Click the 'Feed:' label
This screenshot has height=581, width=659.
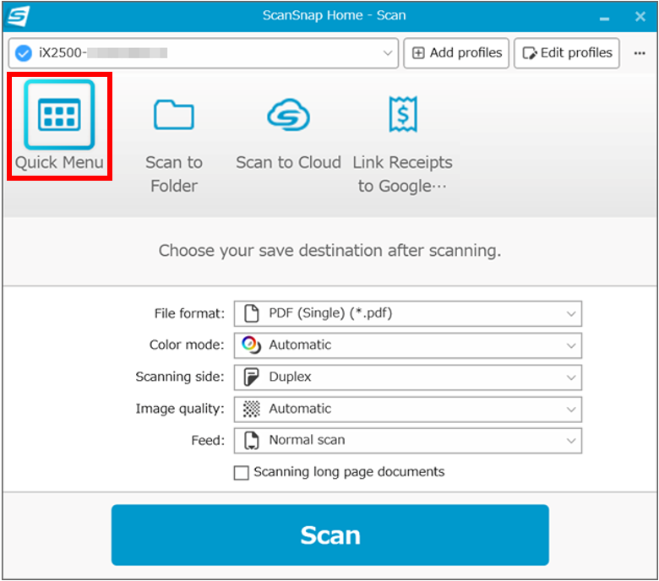tap(208, 440)
